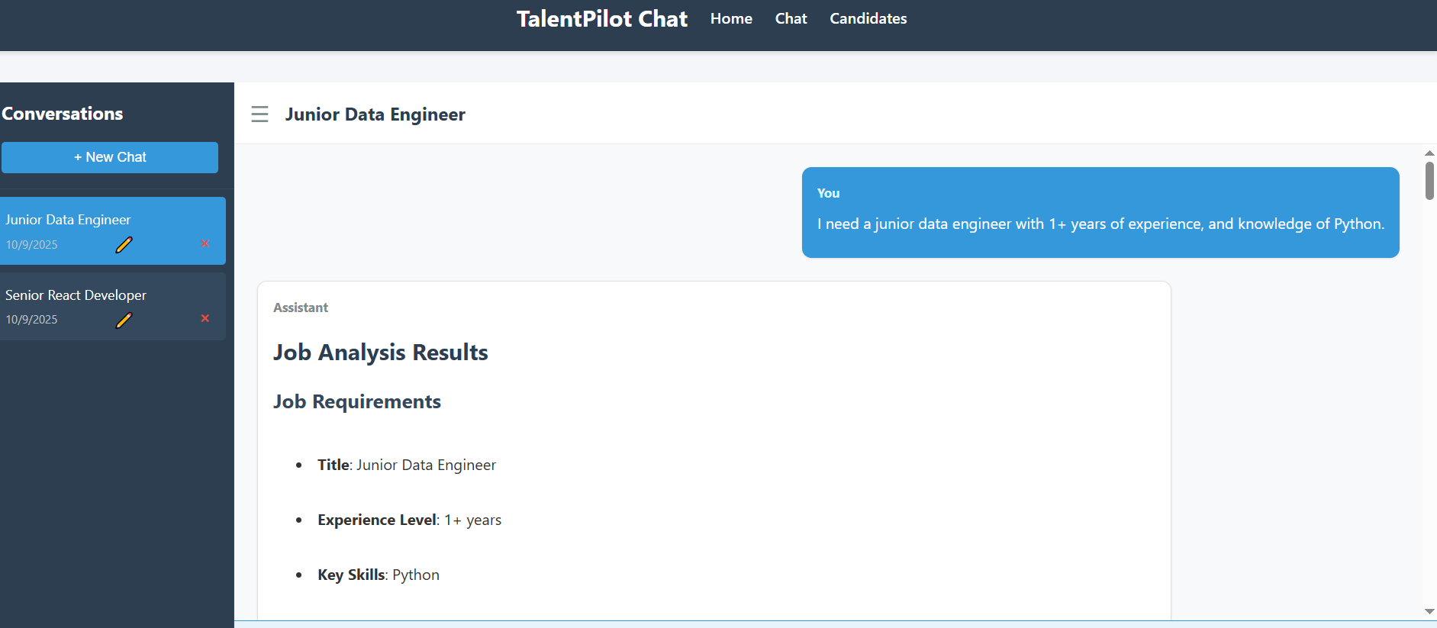Viewport: 1437px width, 628px height.
Task: Edit Junior Data Engineer conversation name pencil
Action: [124, 245]
